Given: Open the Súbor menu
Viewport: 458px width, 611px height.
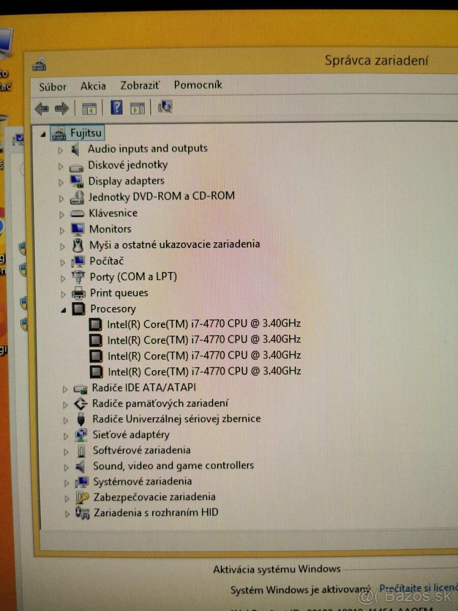Looking at the screenshot, I should pos(52,85).
